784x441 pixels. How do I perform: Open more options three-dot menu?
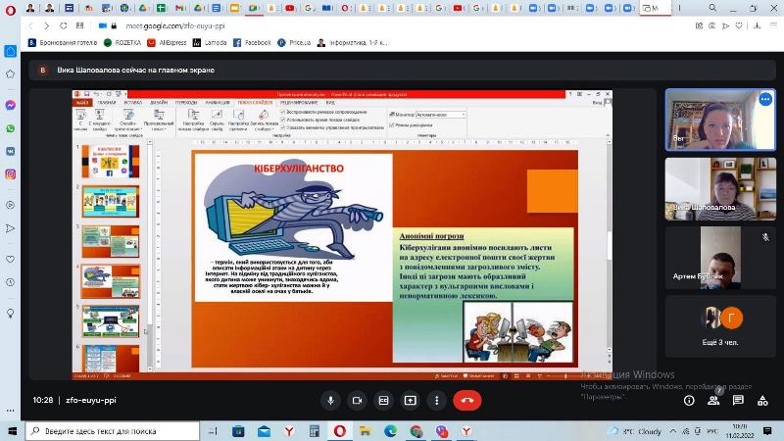coord(436,400)
